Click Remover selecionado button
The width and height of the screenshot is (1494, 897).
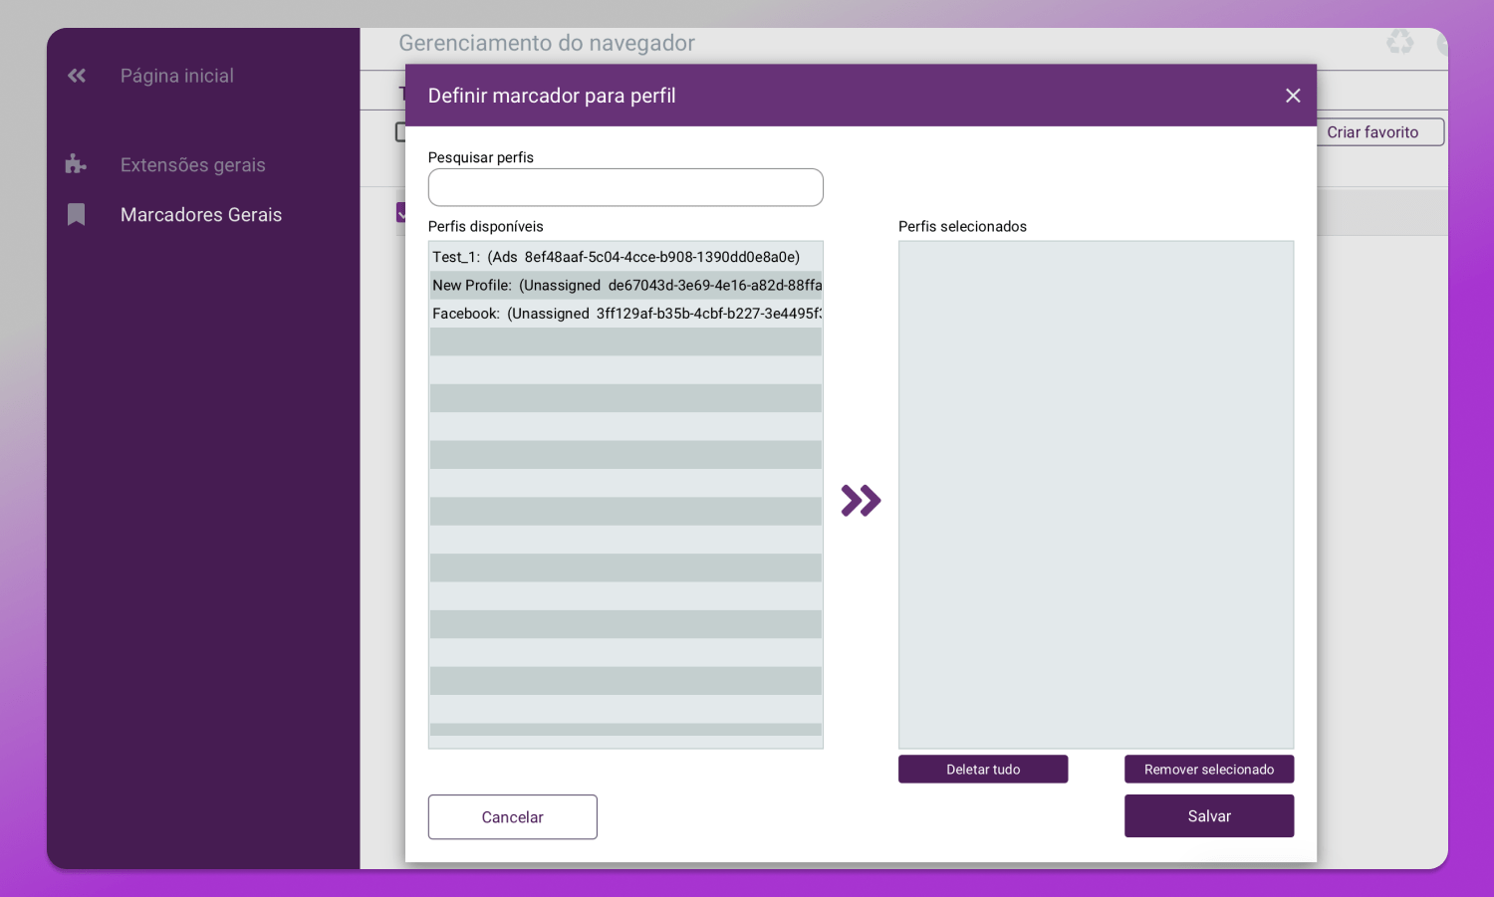point(1209,769)
